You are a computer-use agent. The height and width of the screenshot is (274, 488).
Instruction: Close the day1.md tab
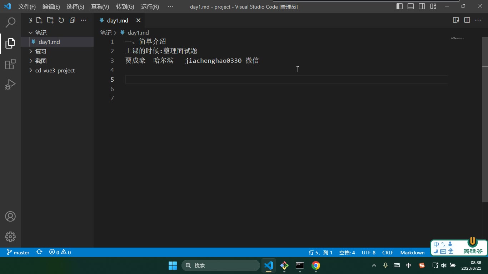pyautogui.click(x=138, y=20)
